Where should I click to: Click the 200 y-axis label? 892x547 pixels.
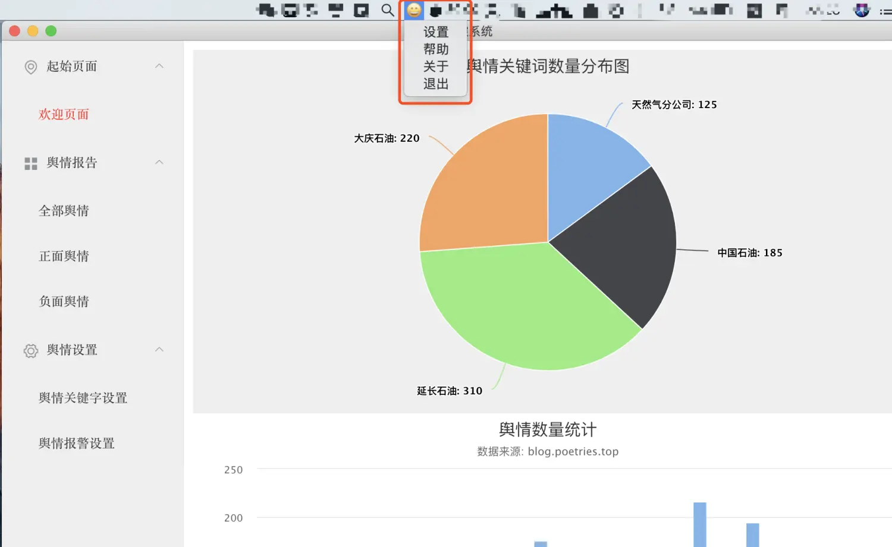tap(233, 518)
